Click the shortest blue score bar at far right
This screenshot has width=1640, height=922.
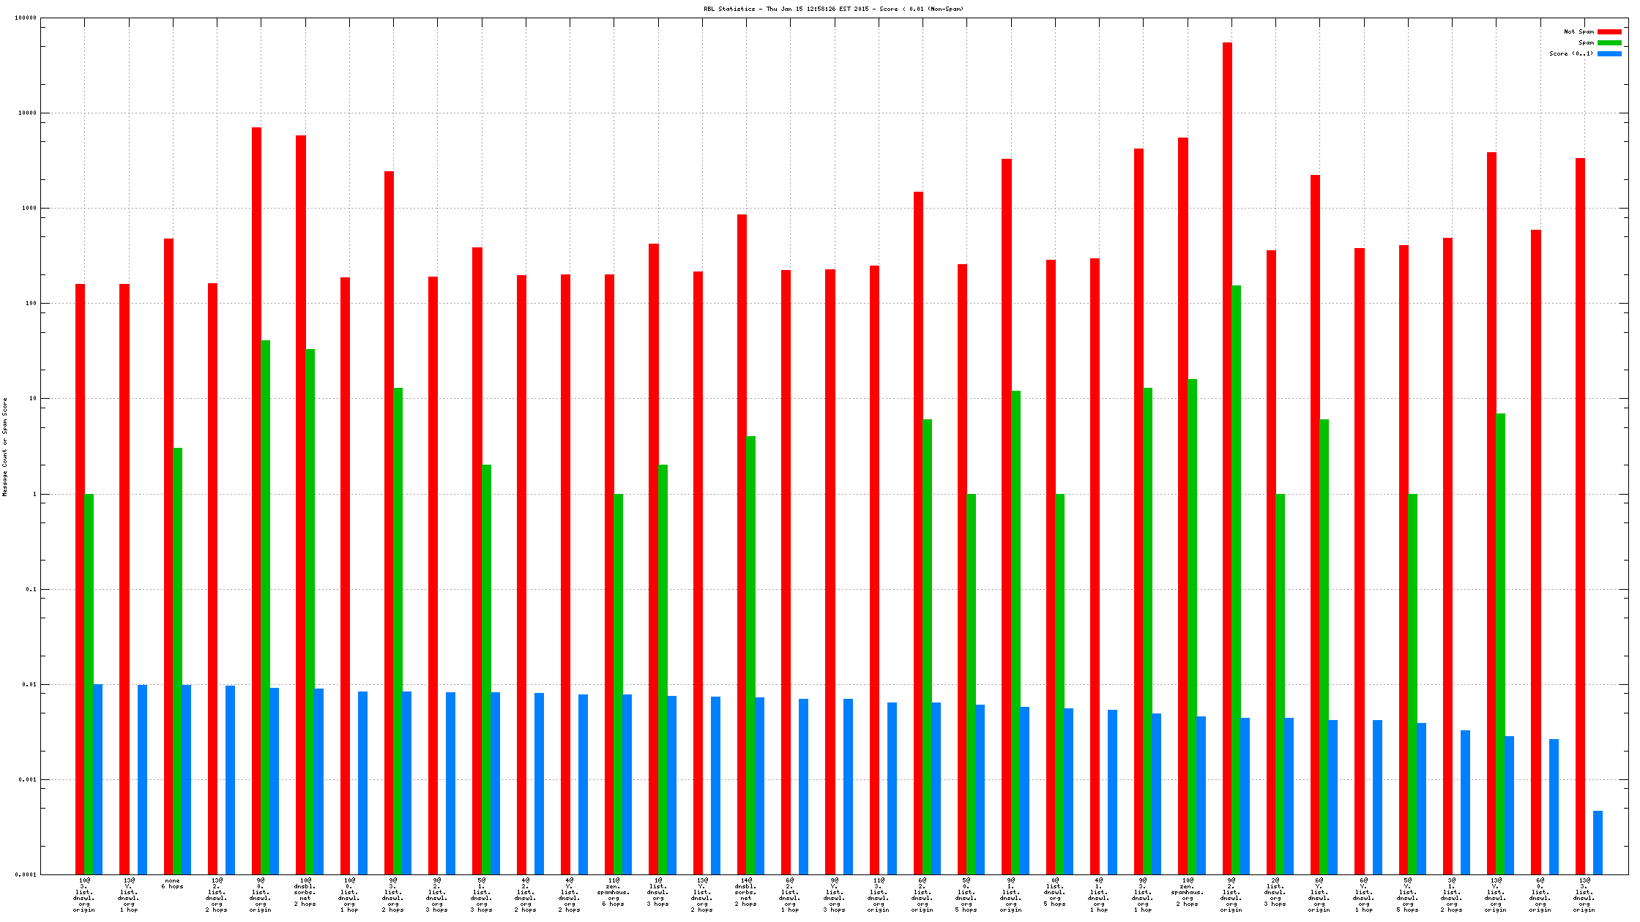coord(1598,842)
